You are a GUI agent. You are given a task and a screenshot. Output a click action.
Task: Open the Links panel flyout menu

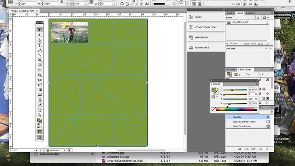pos(271,13)
